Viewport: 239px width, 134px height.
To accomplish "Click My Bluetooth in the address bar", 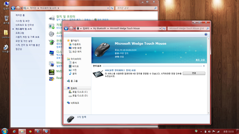I will pos(100,28).
